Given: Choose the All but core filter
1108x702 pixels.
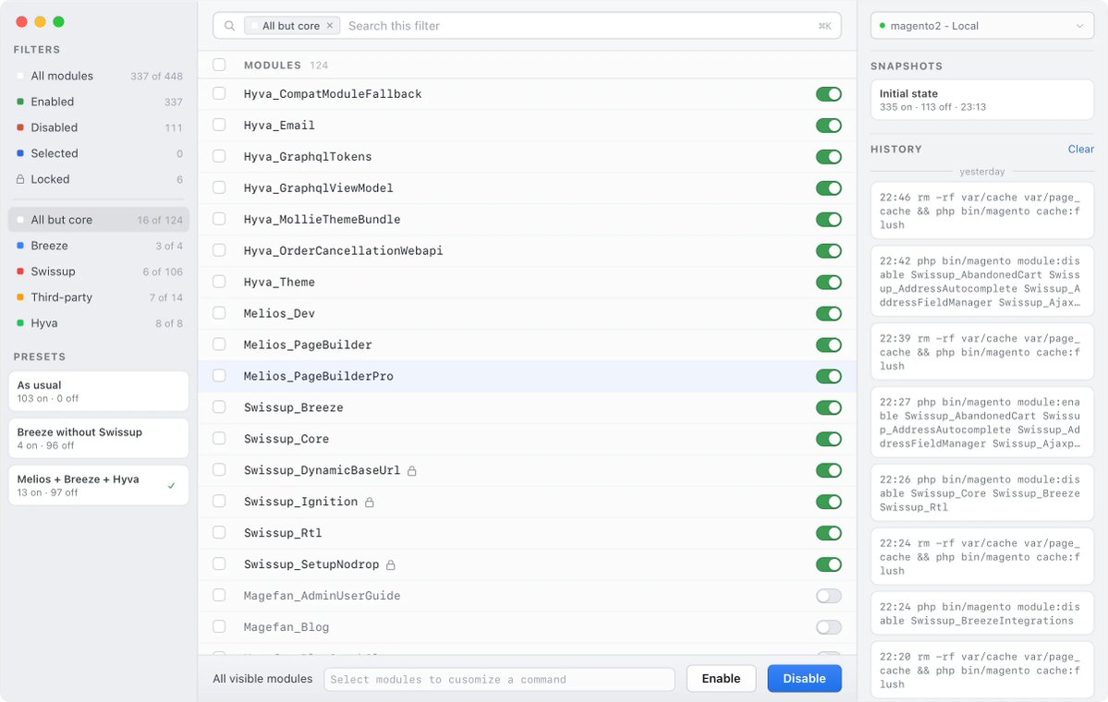Looking at the screenshot, I should point(99,220).
